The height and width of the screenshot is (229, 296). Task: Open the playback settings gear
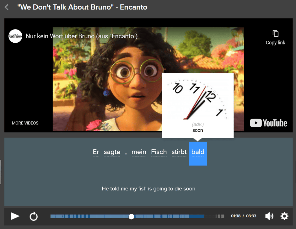click(x=284, y=216)
